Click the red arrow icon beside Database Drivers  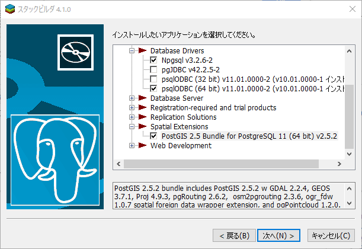point(142,50)
